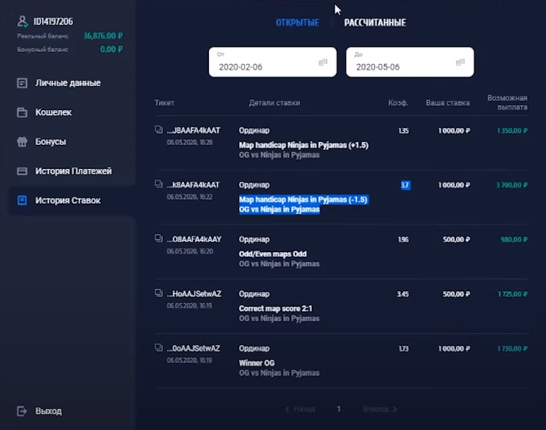
Task: Click the real balance 36,876.00 ₽
Action: pos(103,36)
